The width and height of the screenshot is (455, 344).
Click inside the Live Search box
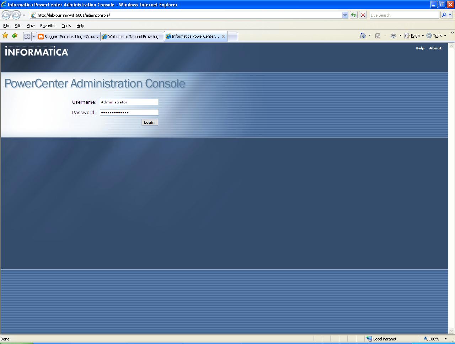(x=404, y=15)
